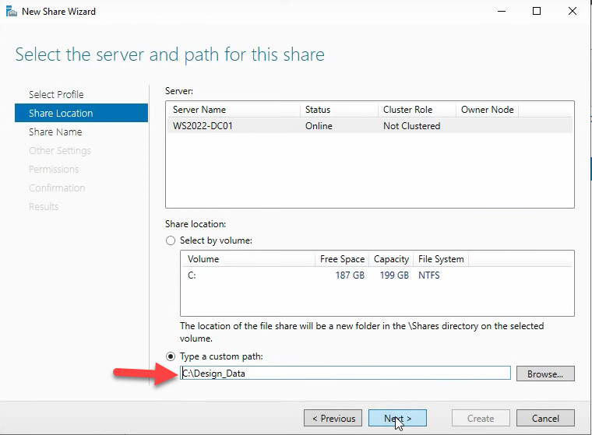Select the 'Select by volume' radio button
The image size is (592, 435).
tap(171, 240)
